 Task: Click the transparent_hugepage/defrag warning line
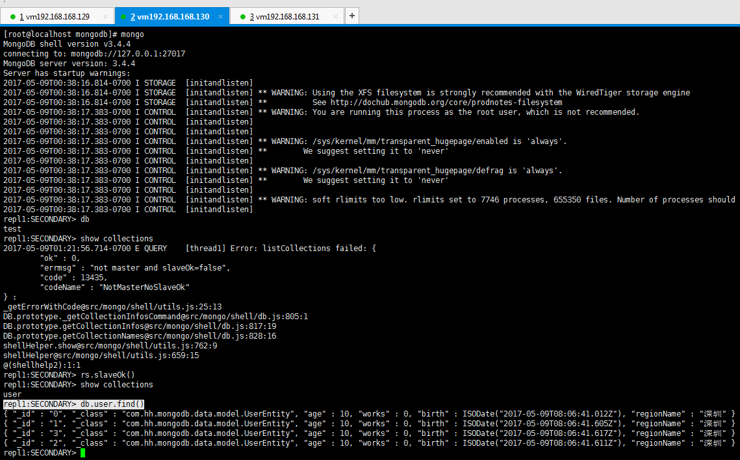pyautogui.click(x=283, y=171)
